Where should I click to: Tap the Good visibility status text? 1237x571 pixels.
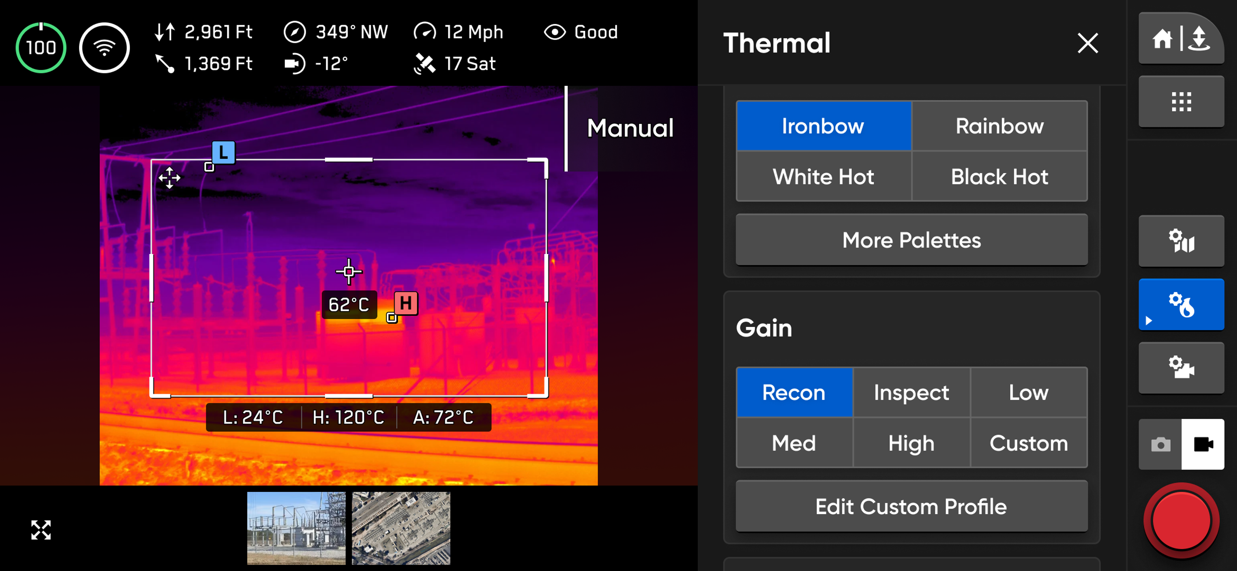[x=596, y=32]
